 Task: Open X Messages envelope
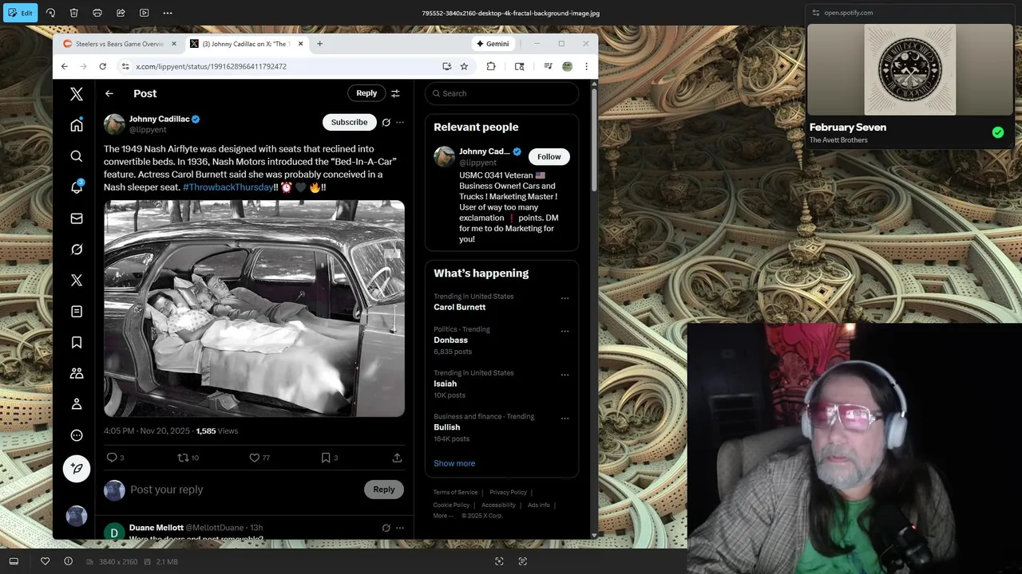click(77, 218)
